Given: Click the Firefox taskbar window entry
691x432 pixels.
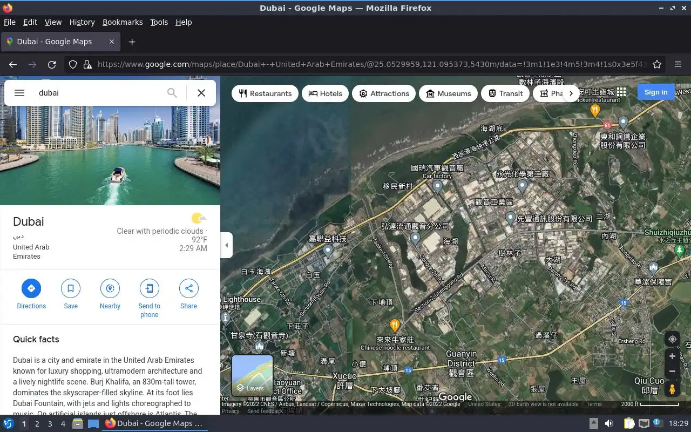Looking at the screenshot, I should click(154, 424).
